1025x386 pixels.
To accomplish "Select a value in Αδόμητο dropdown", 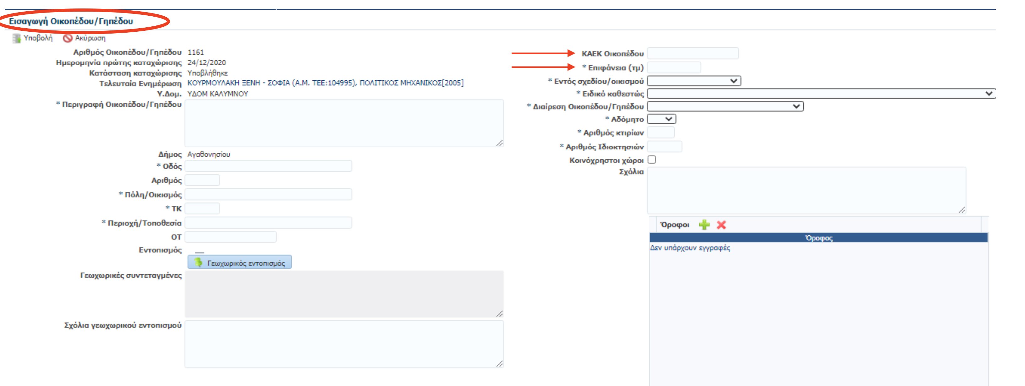I will point(661,119).
